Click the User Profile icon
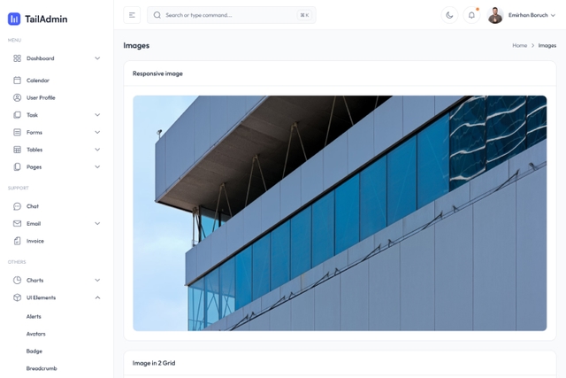Image resolution: width=566 pixels, height=378 pixels. (x=17, y=97)
